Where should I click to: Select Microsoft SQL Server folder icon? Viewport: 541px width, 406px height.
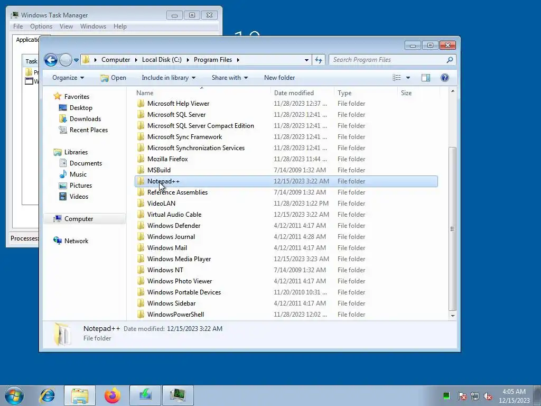point(141,115)
